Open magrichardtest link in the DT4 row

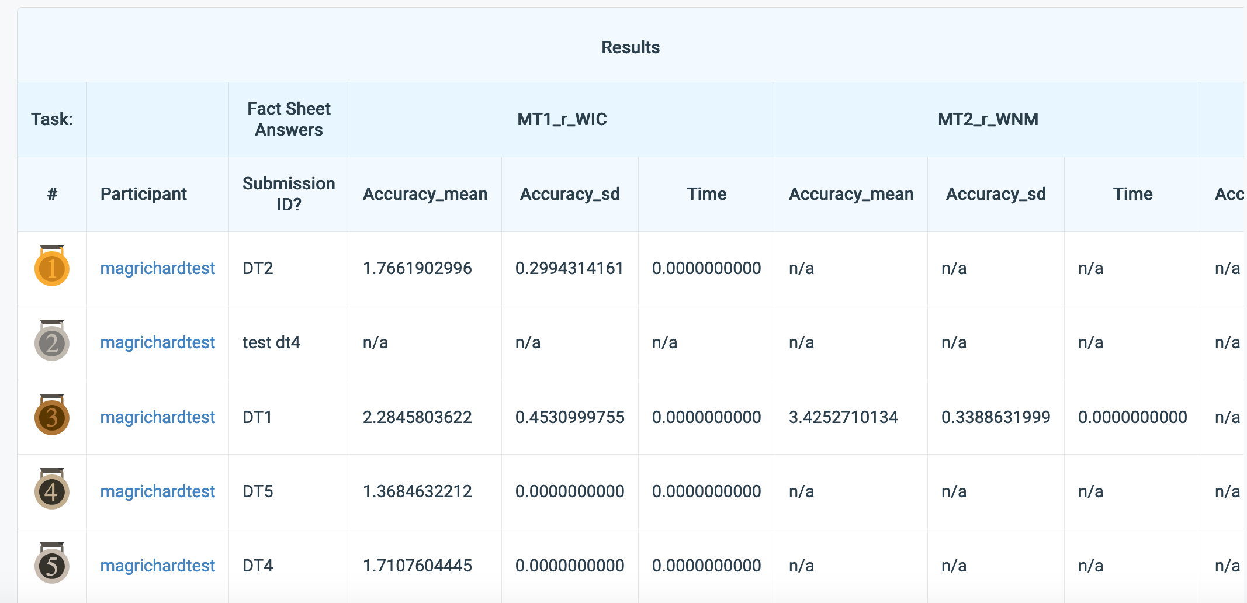tap(157, 565)
